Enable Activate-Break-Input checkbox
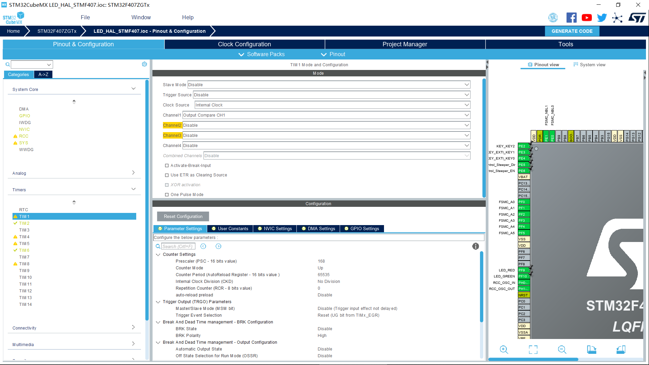The height and width of the screenshot is (365, 649). [x=167, y=166]
